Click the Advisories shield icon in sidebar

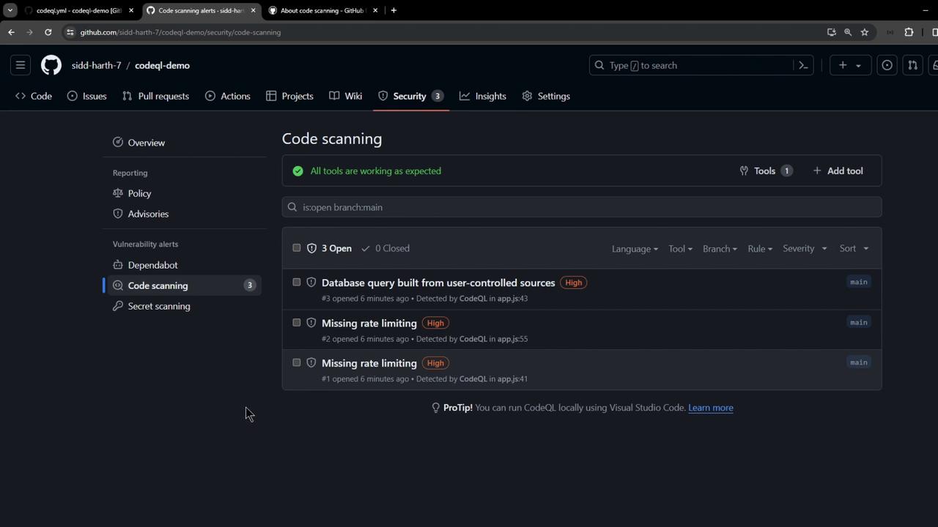tap(118, 214)
